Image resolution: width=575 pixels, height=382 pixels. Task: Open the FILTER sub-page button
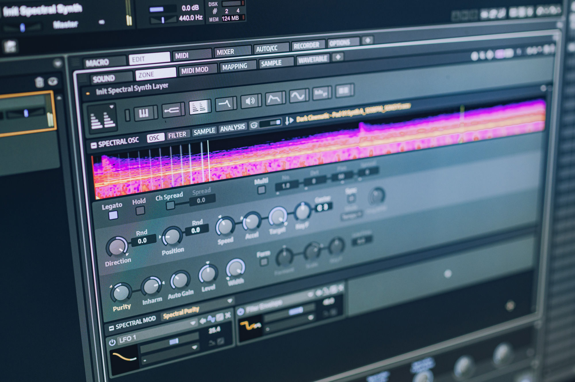coord(177,135)
